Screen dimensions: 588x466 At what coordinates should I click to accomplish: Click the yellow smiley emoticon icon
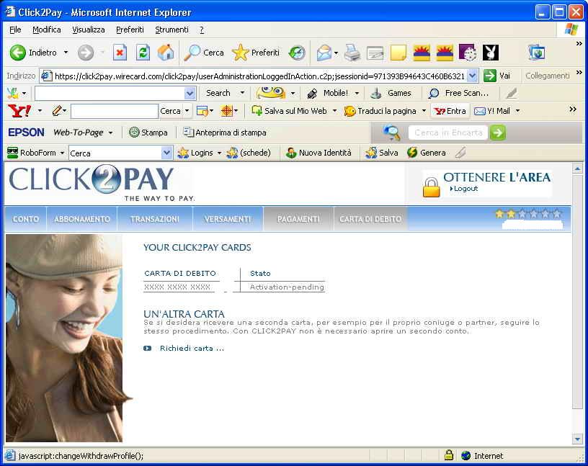[x=271, y=93]
